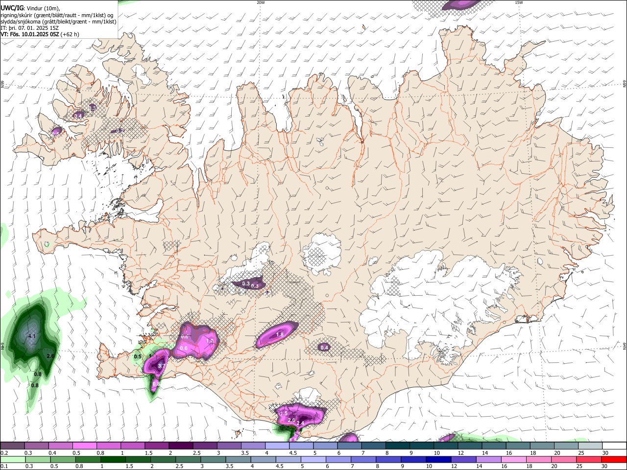
Task: Select the lavender snow swatch labeled 4
Action: click(x=277, y=446)
